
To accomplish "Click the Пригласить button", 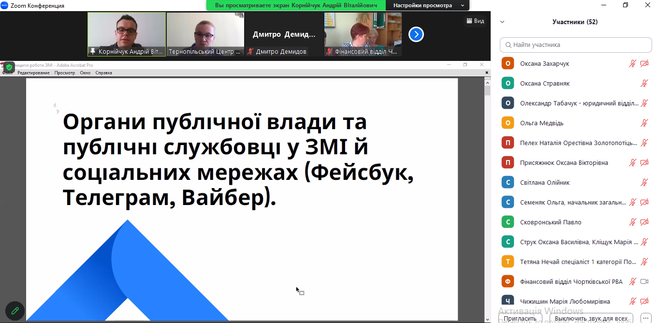I will tap(520, 319).
